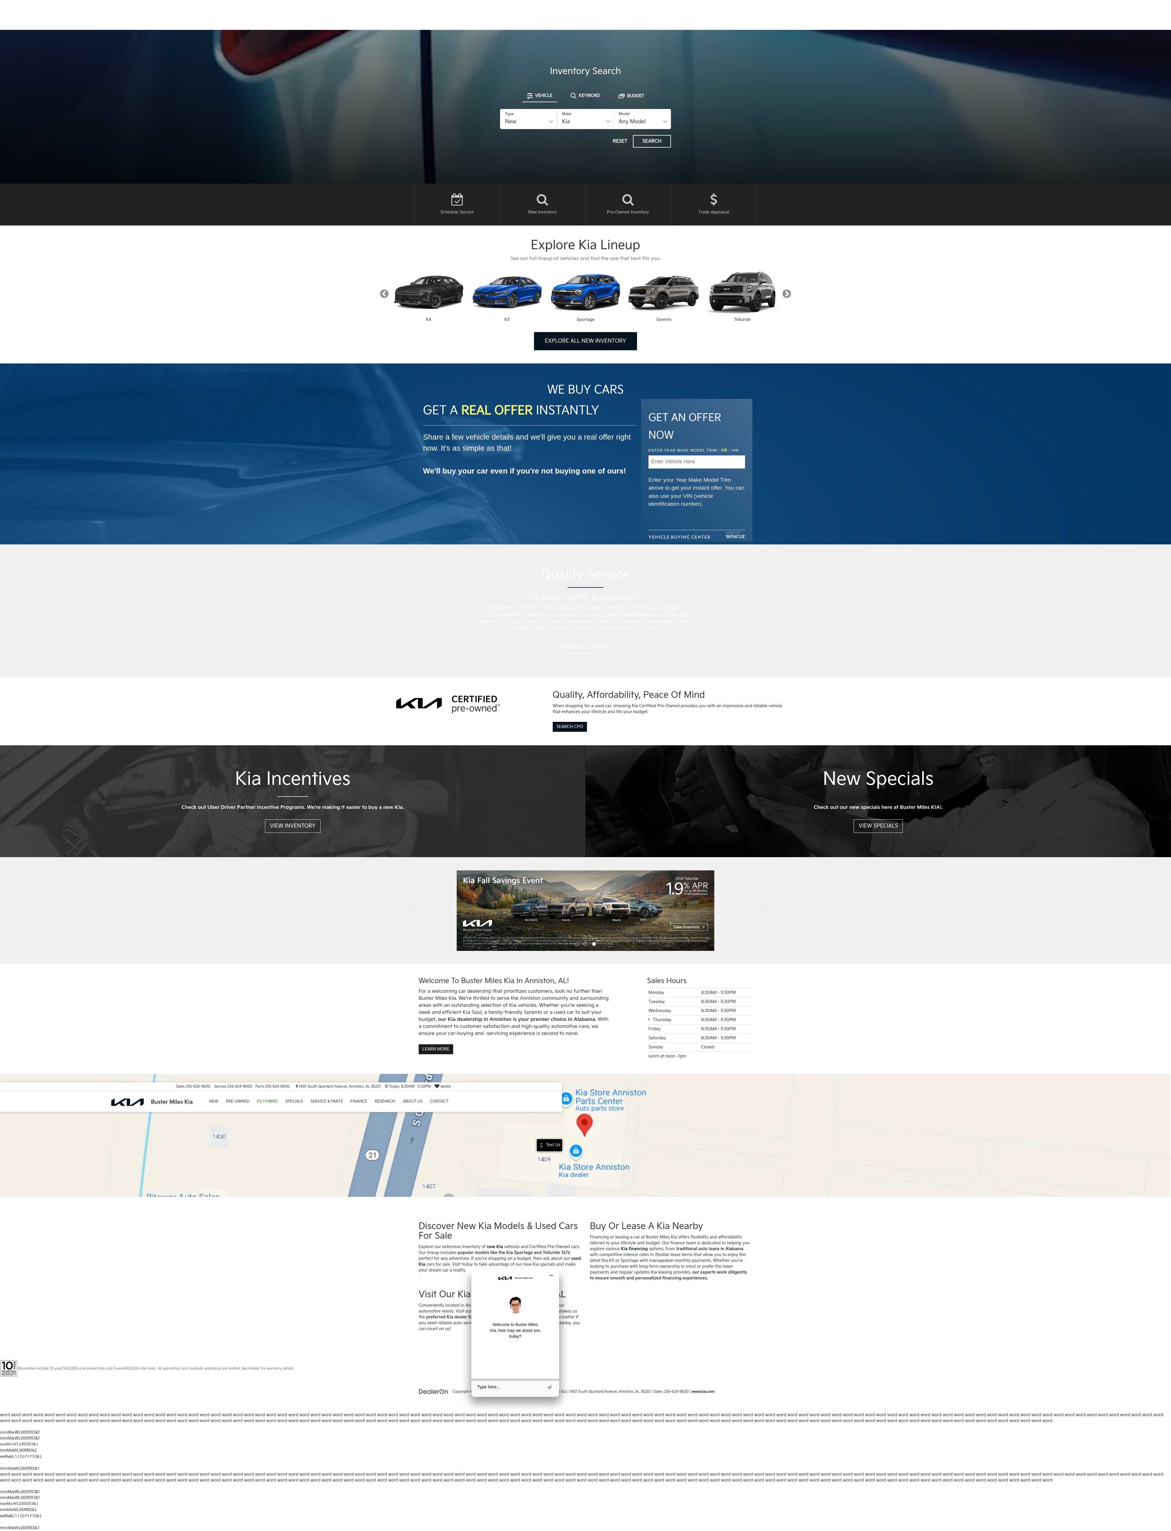Open Pre-Owned Inventory search icon

628,199
